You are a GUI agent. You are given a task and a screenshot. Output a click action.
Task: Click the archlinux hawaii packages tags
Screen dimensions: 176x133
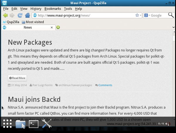pyautogui.click(x=75, y=85)
